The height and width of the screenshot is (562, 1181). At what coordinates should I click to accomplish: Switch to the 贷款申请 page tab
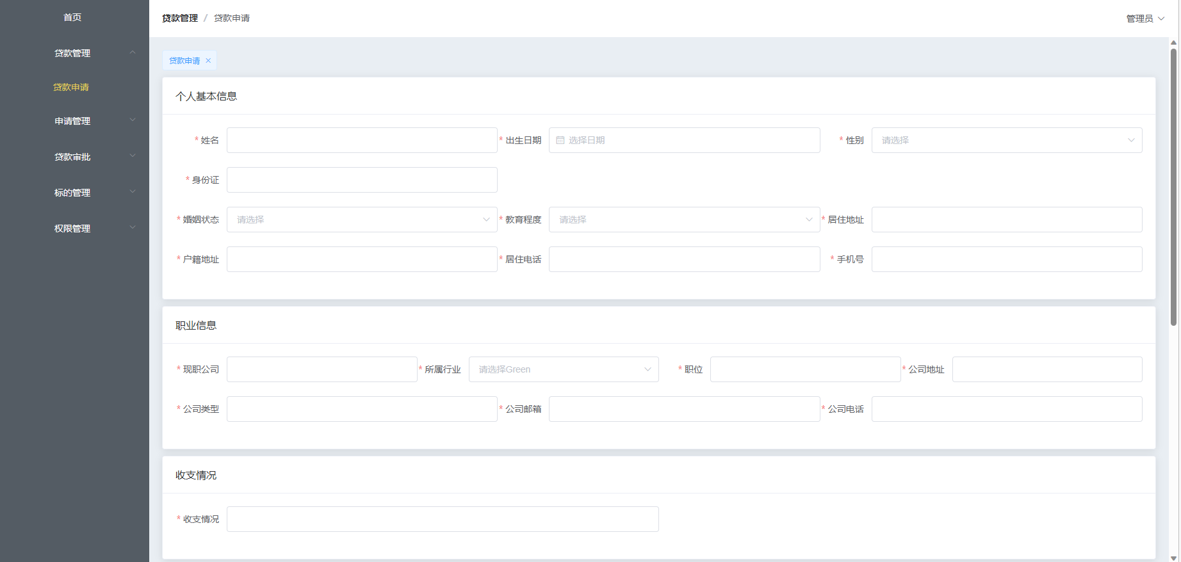[184, 61]
